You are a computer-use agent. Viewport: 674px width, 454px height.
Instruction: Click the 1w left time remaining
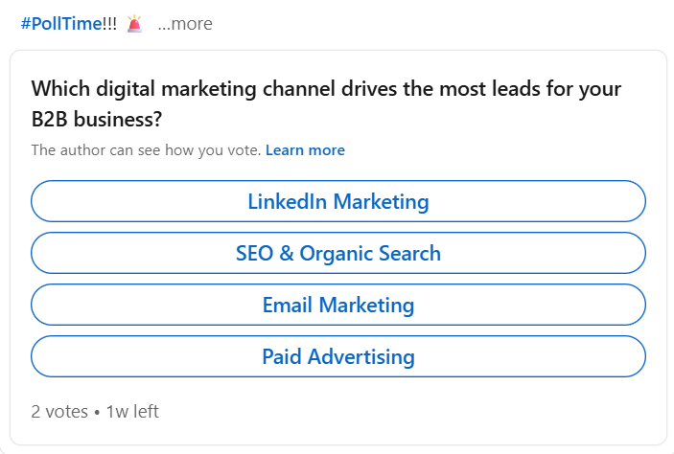pyautogui.click(x=133, y=412)
